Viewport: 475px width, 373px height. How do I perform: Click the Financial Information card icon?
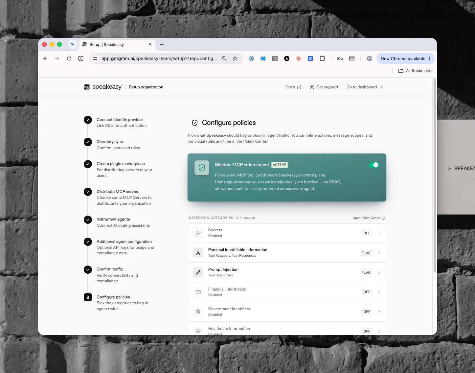pos(198,292)
